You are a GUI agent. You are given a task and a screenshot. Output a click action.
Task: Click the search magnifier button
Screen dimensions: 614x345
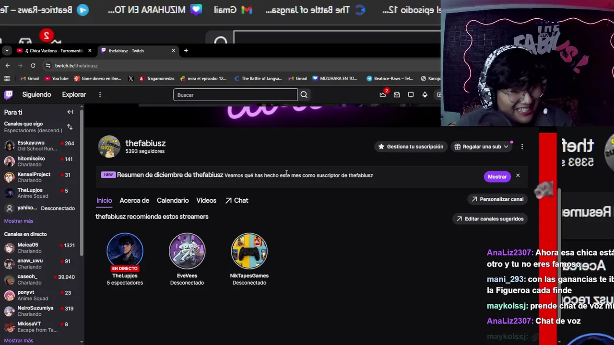tap(304, 95)
